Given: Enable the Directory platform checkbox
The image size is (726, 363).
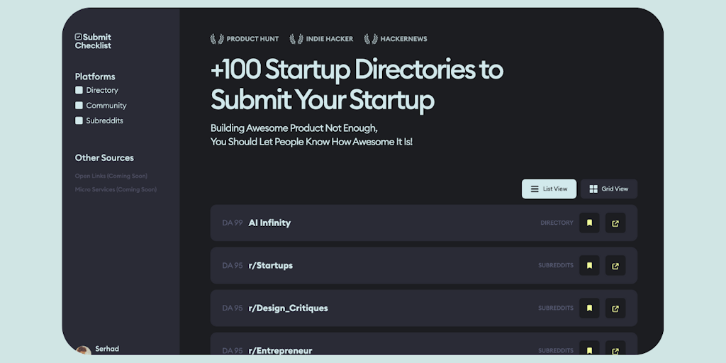Looking at the screenshot, I should [79, 90].
